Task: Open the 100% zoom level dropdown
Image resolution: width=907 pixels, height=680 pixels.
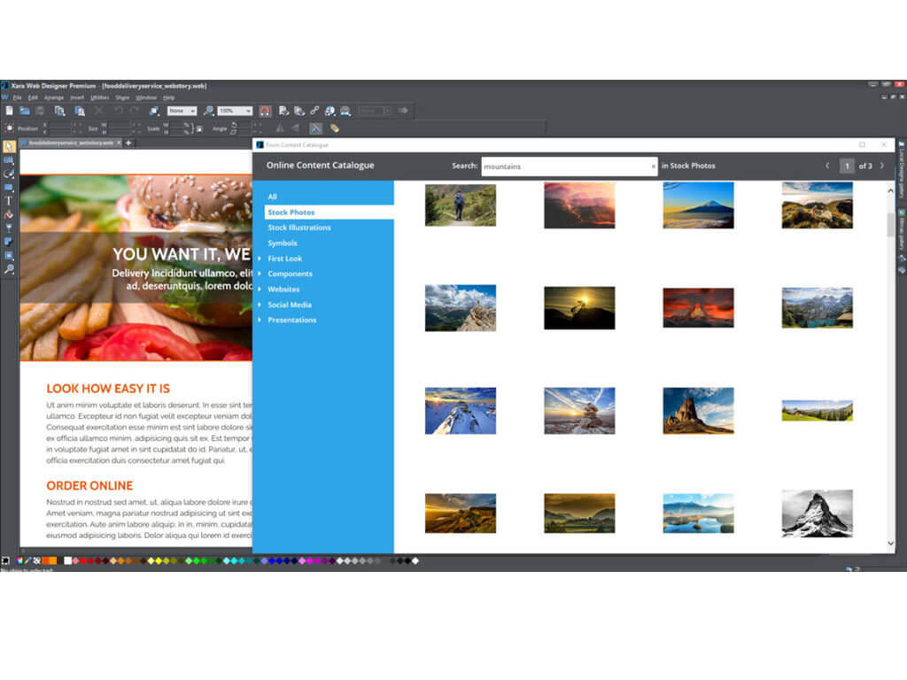Action: click(x=235, y=111)
